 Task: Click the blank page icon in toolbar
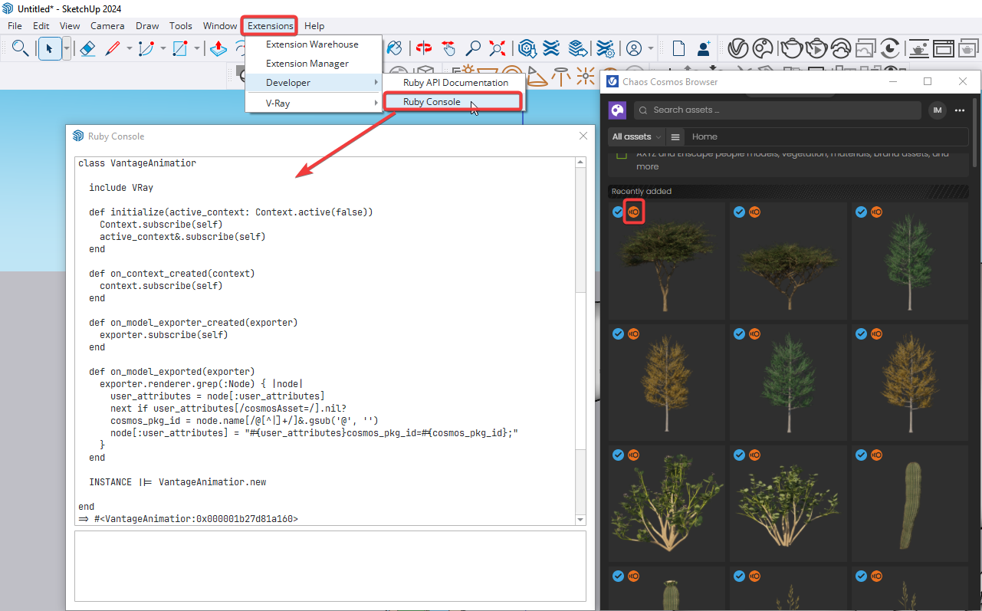coord(678,48)
